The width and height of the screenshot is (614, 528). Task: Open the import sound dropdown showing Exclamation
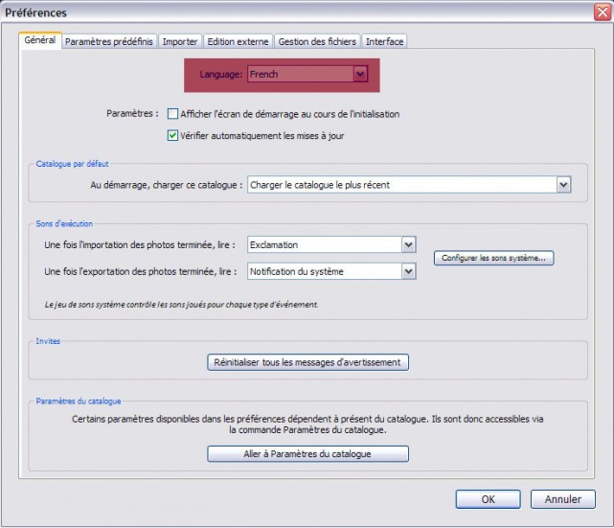tap(331, 244)
